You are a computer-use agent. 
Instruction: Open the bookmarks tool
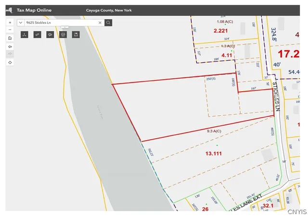[x=76, y=35]
